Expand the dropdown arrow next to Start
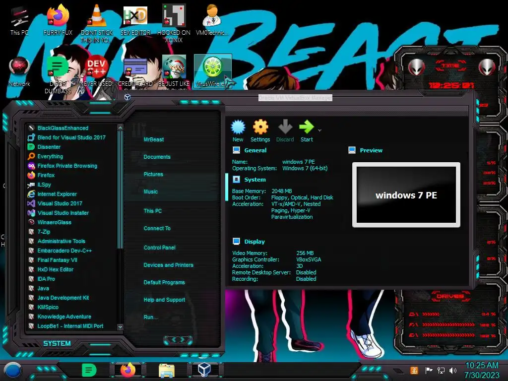The width and height of the screenshot is (508, 381). (319, 130)
